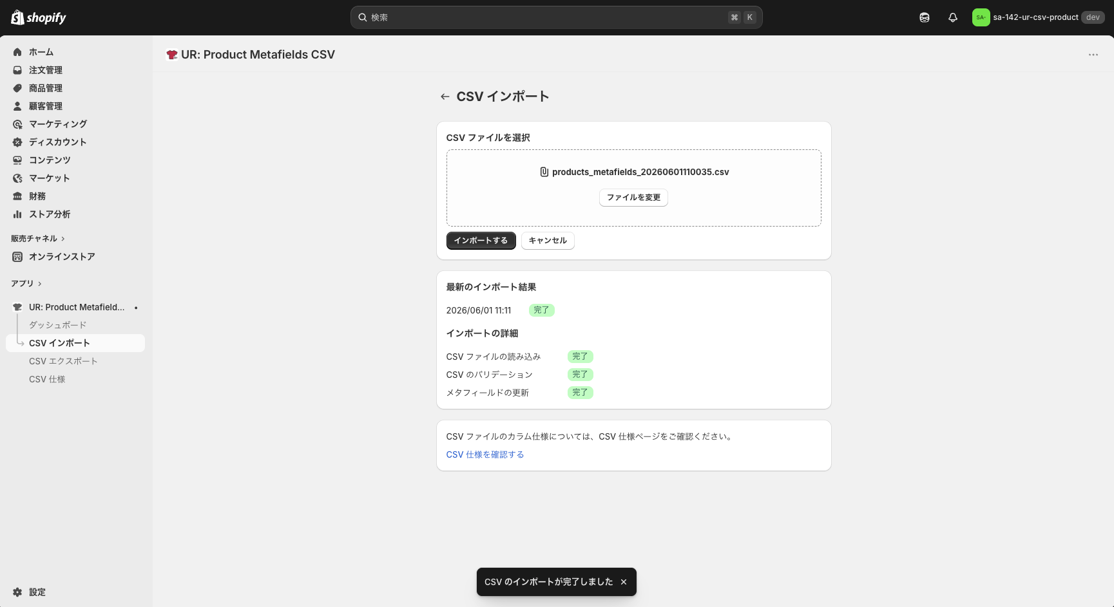
Task: Click the finance bank icon
Action: click(17, 196)
